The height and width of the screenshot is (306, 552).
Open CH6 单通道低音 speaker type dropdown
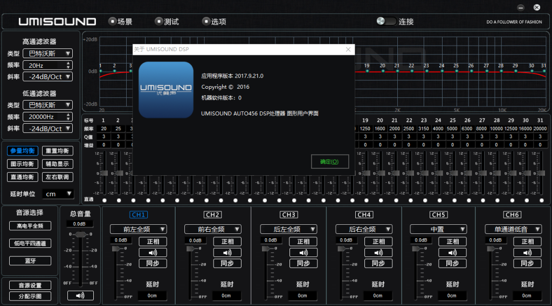pyautogui.click(x=513, y=229)
